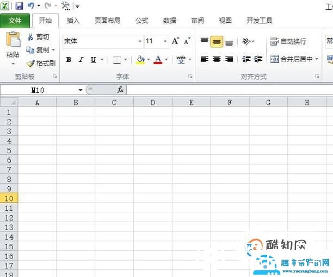The image size is (333, 277).
Task: Open the Name Box dropdown arrow
Action: tap(81, 90)
